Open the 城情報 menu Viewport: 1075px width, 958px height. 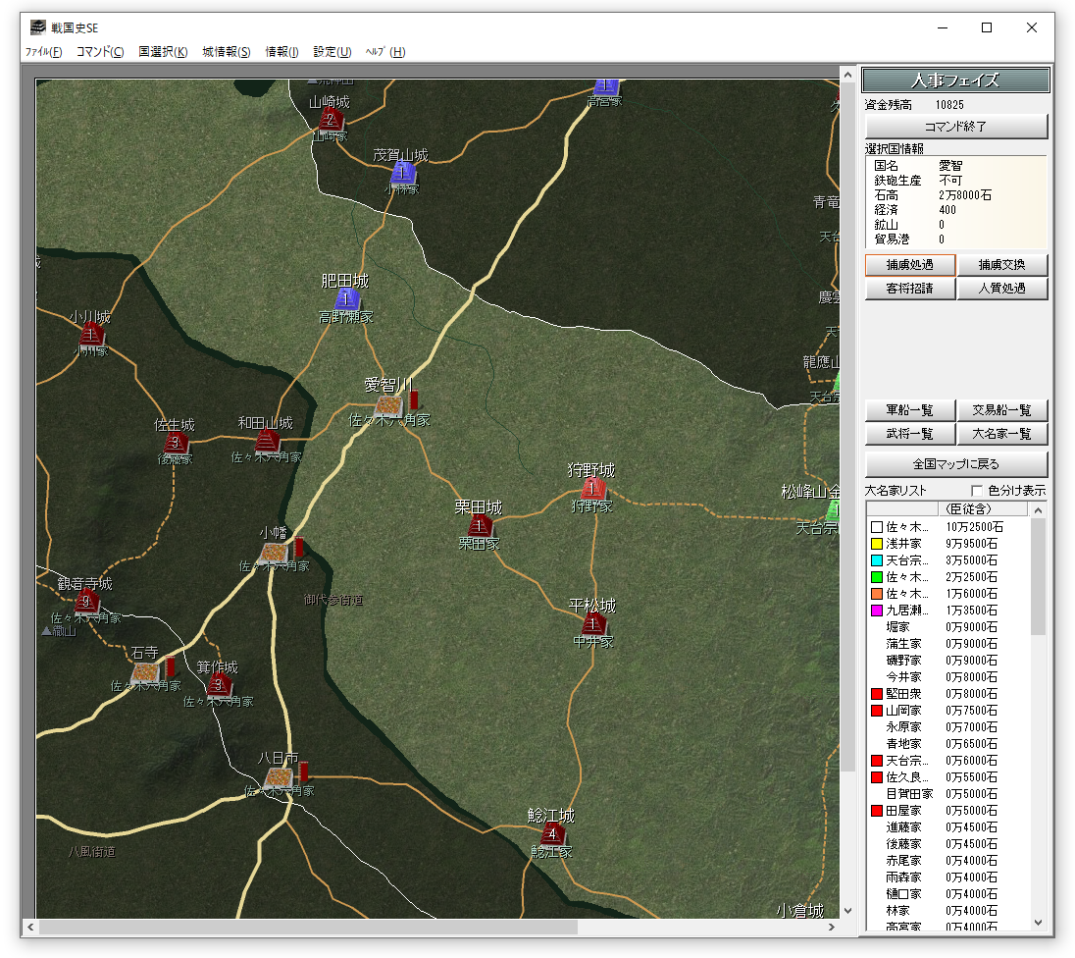[226, 52]
